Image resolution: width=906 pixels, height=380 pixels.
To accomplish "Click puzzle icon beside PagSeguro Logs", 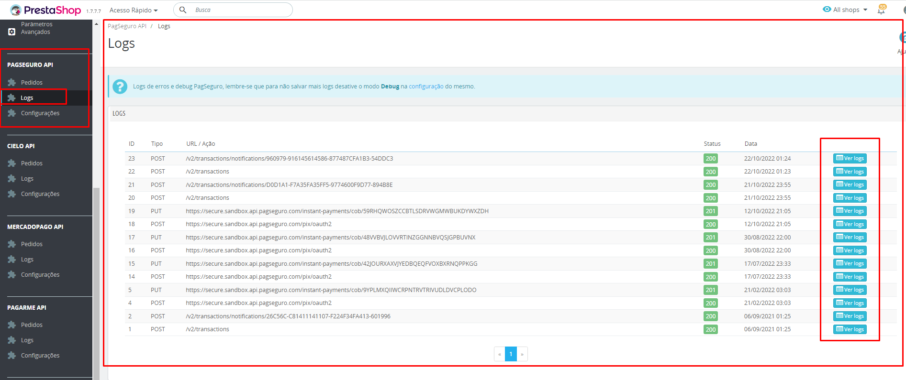I will (x=12, y=98).
